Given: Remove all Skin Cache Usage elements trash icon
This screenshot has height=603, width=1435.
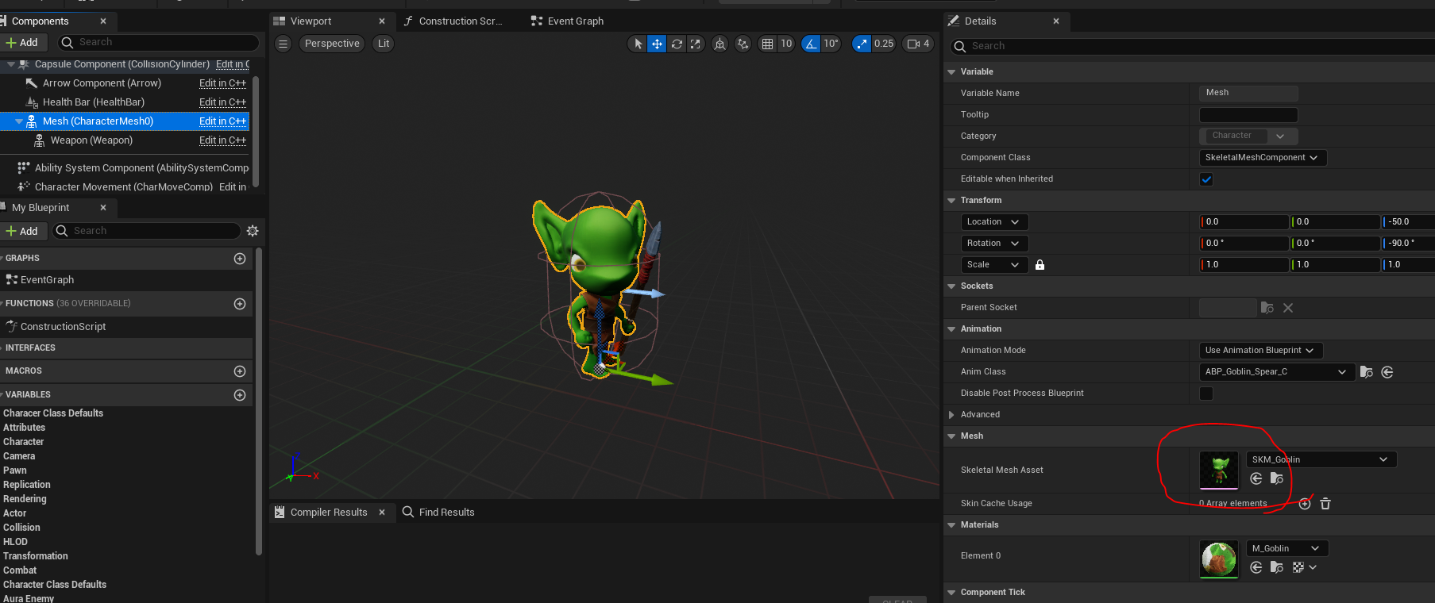Looking at the screenshot, I should tap(1325, 504).
